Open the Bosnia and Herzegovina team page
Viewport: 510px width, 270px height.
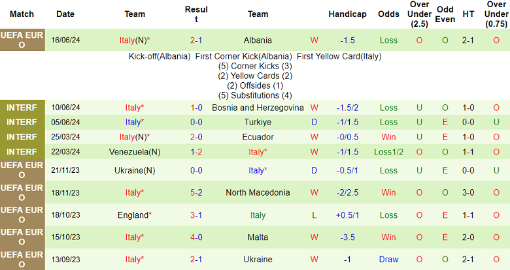pos(258,108)
